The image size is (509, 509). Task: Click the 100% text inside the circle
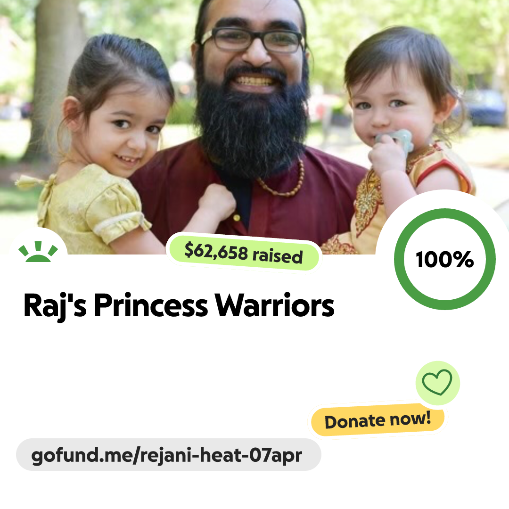click(445, 259)
